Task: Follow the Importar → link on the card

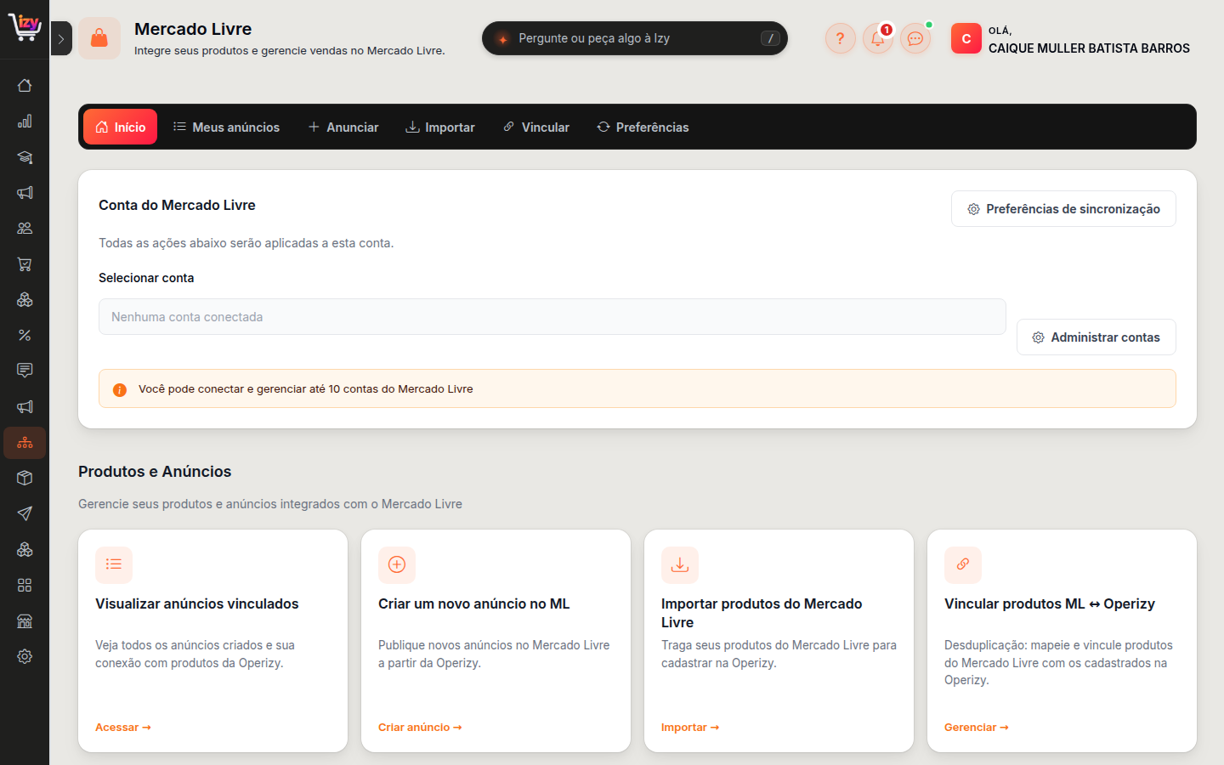Action: point(690,728)
